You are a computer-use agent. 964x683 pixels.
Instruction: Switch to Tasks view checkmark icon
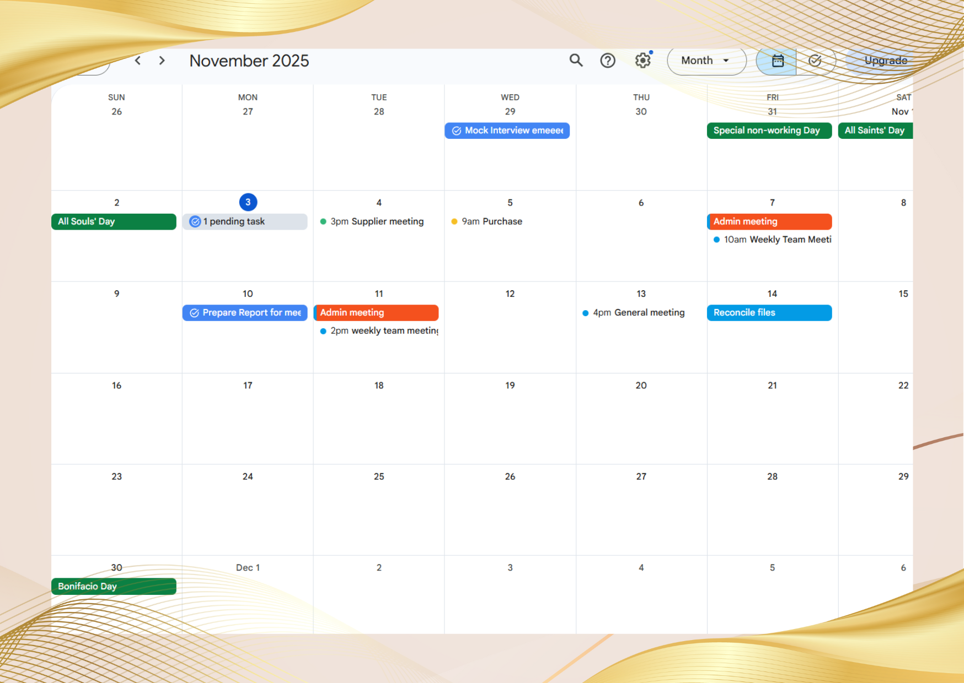point(815,61)
